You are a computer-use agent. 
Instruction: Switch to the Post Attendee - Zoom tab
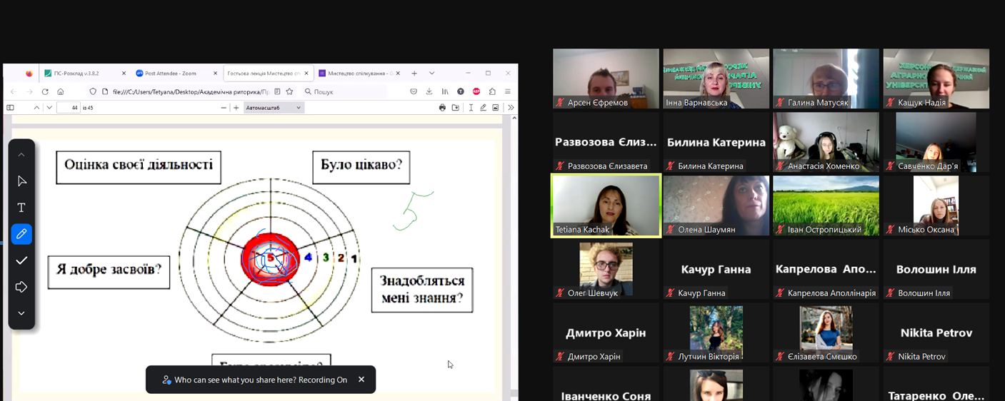point(171,73)
